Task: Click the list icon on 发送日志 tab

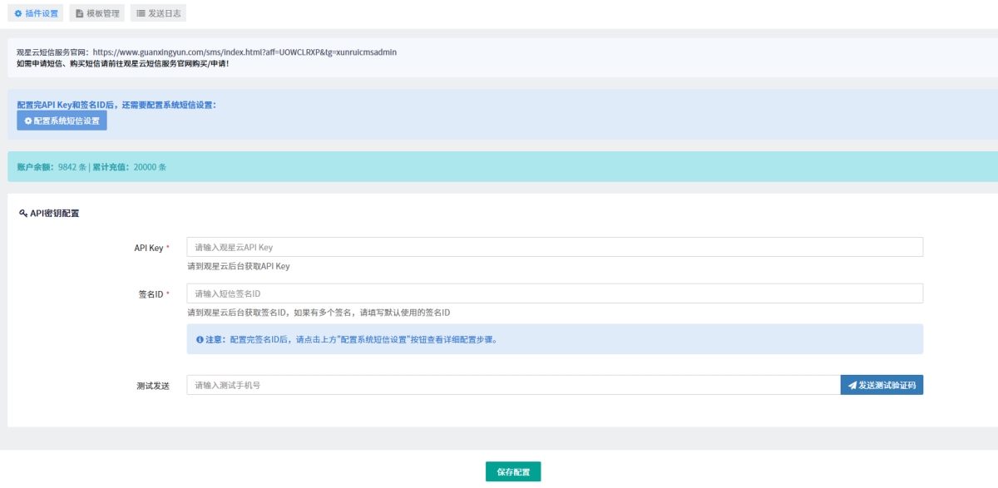Action: click(x=141, y=13)
